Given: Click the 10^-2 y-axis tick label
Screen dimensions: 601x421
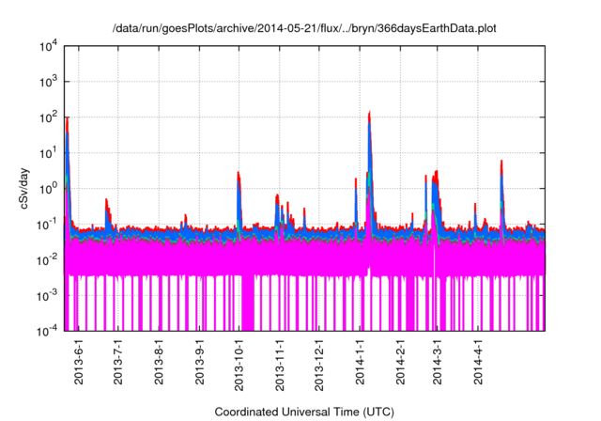Looking at the screenshot, I should coord(47,259).
